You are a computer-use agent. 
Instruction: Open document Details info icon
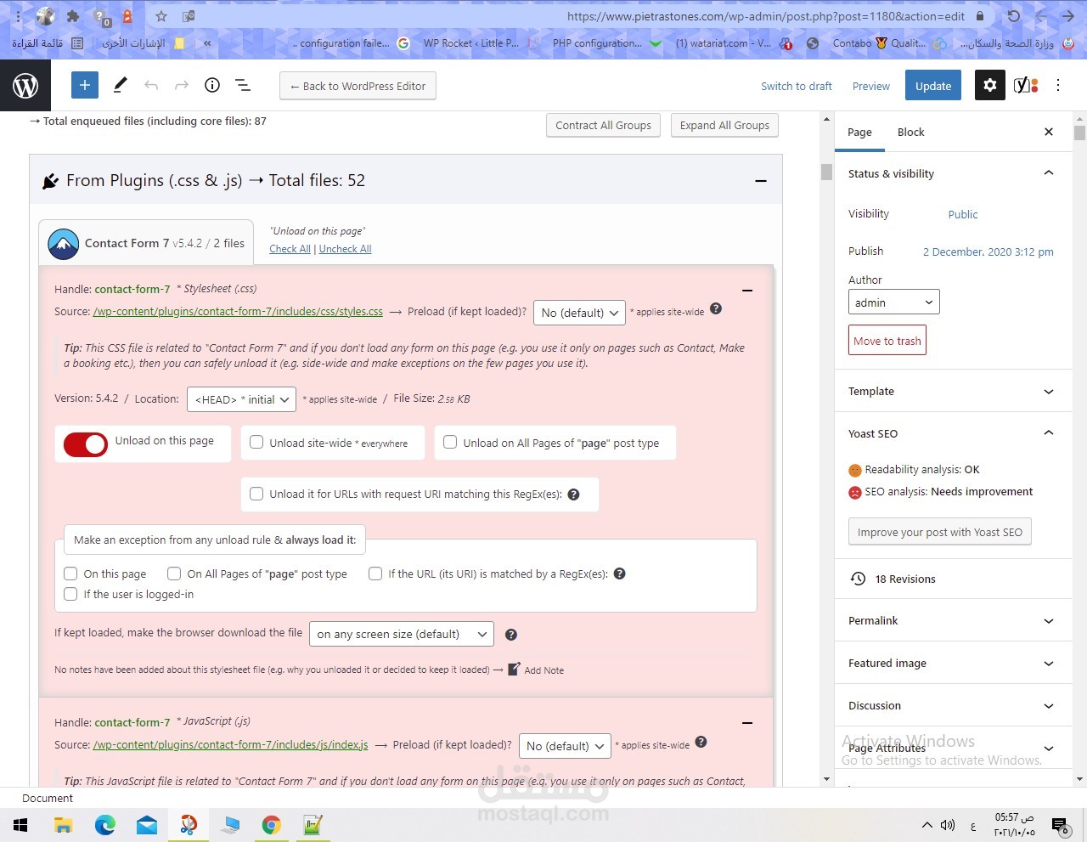click(212, 85)
